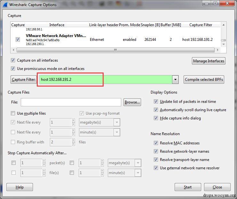This screenshot has height=199, width=237.
Task: Click the Capture Filter column header
Action: [201, 25]
